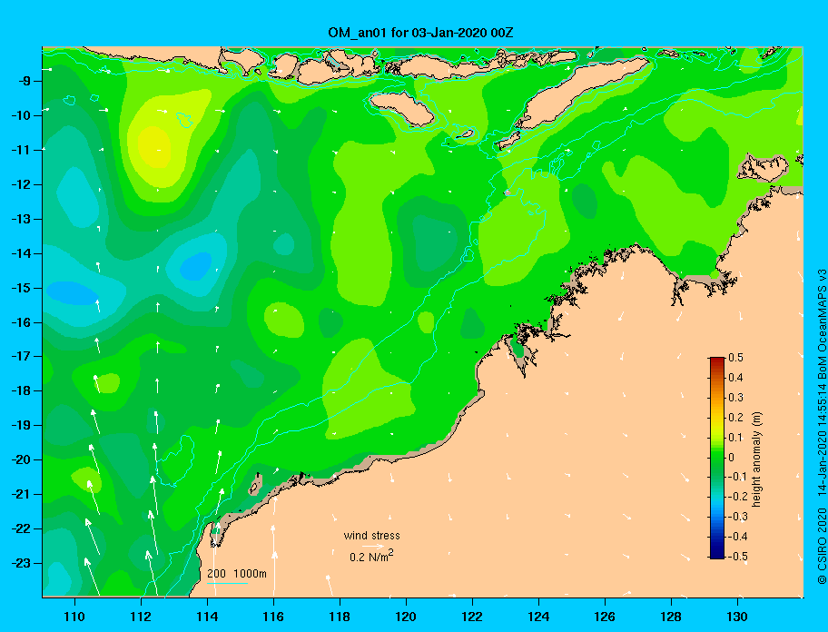Image resolution: width=828 pixels, height=632 pixels.
Task: Click latitude label -18 on the y-axis
Action: tap(21, 391)
